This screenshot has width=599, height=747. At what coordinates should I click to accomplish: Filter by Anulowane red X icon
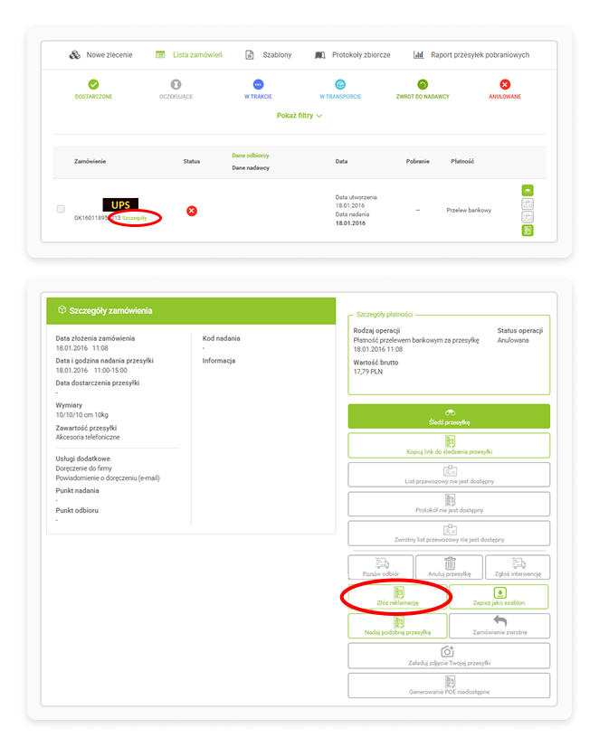click(x=505, y=84)
